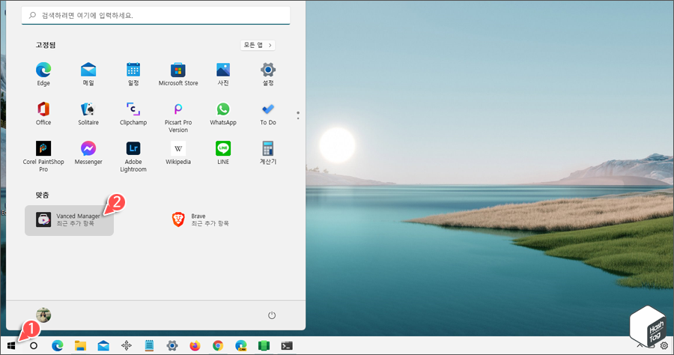674x355 pixels.
Task: Focus the Start menu search box
Action: [x=156, y=16]
